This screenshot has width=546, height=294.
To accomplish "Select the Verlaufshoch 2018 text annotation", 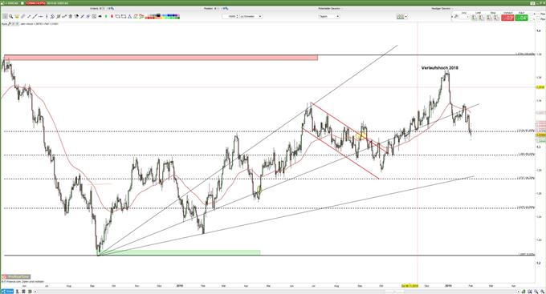I will [x=439, y=68].
